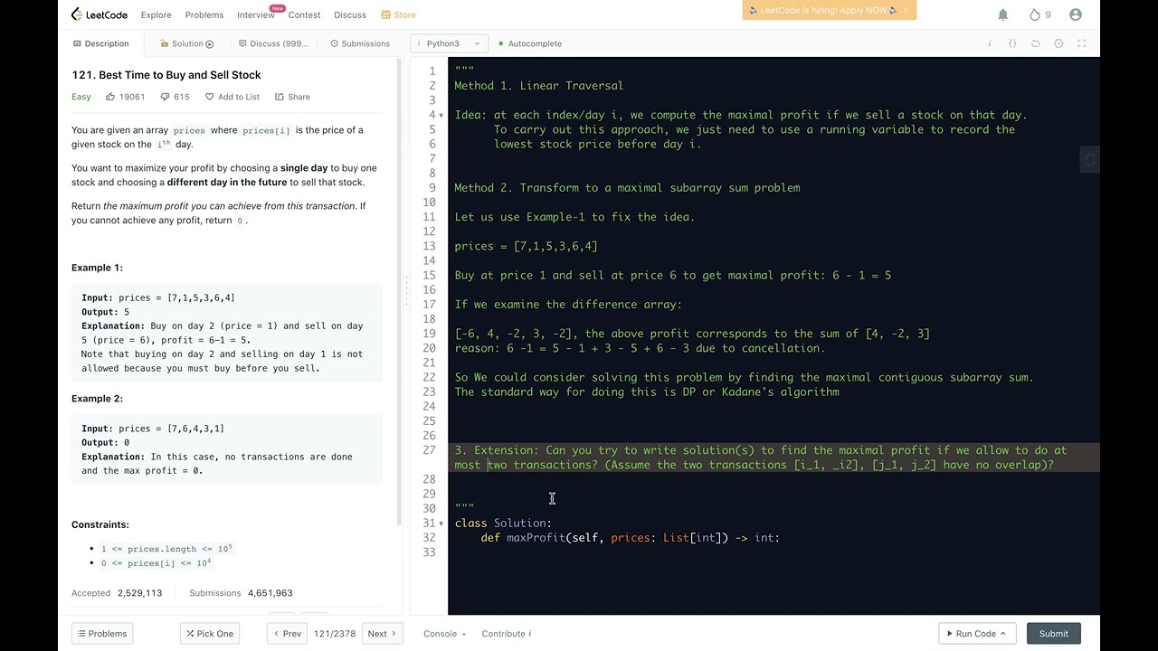Open the editor settings gear
1158x651 pixels.
pyautogui.click(x=1058, y=43)
